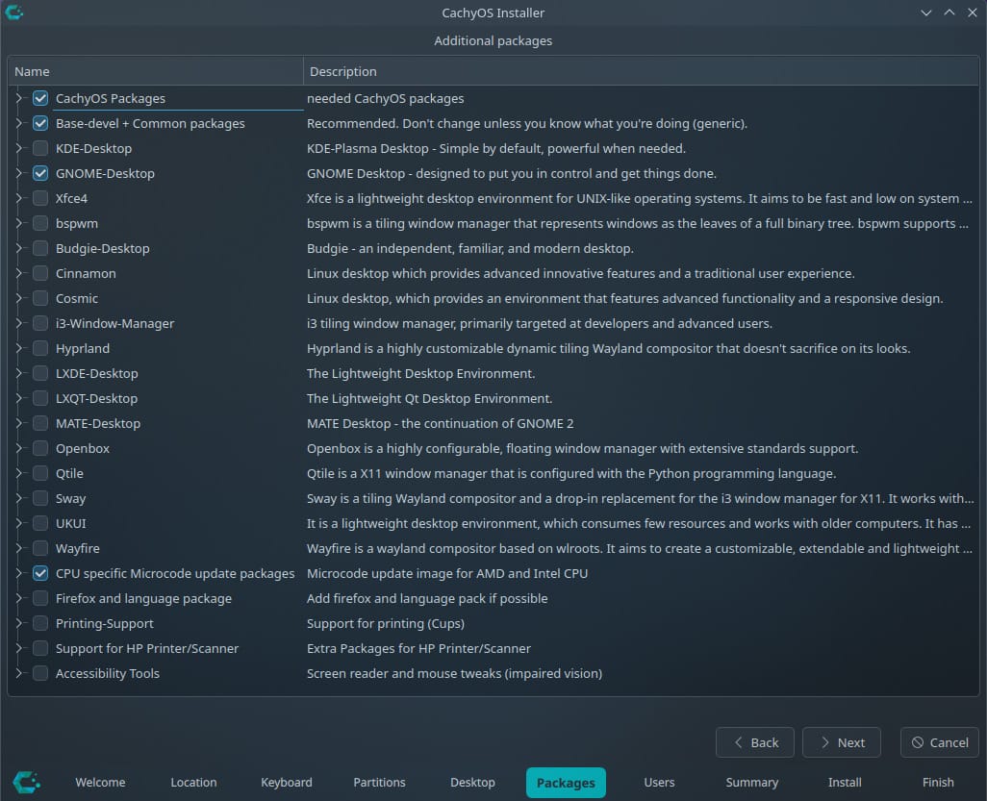This screenshot has height=801, width=987.
Task: Select the Cinnamon row label
Action: coord(86,273)
